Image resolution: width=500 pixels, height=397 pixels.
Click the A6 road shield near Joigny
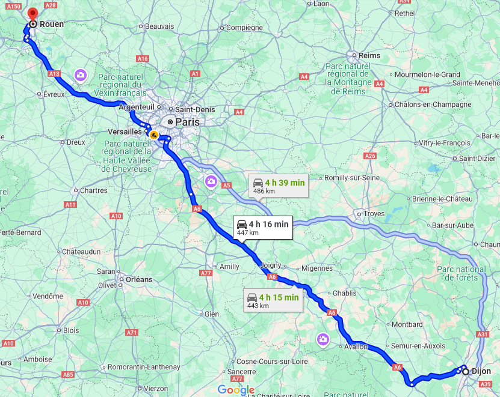pyautogui.click(x=272, y=277)
